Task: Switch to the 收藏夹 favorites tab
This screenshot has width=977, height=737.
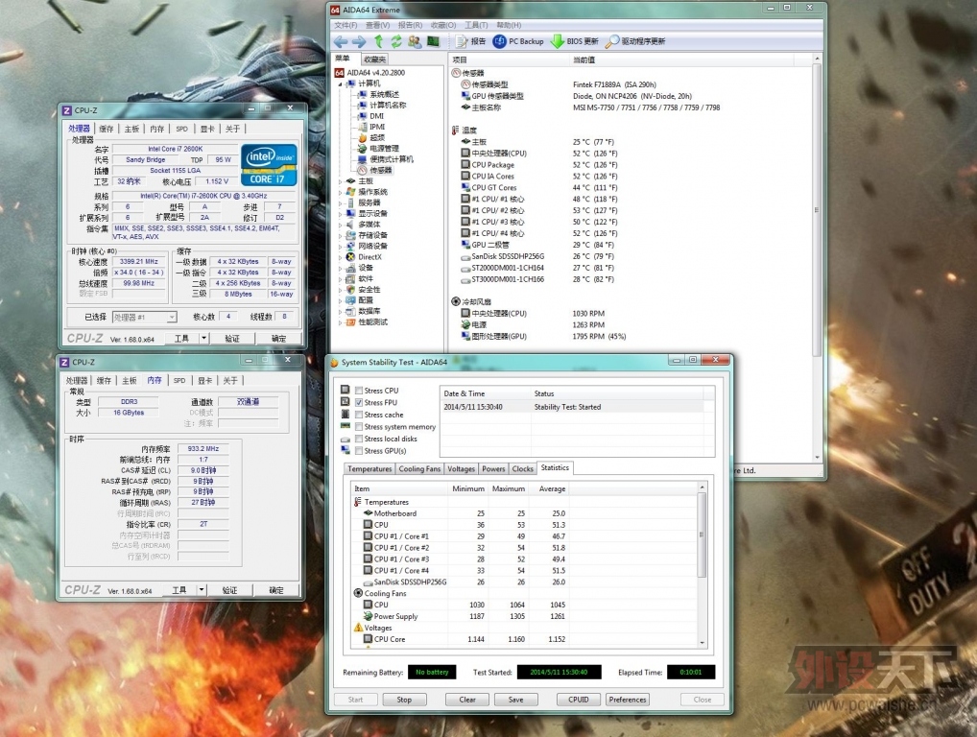Action: point(375,59)
